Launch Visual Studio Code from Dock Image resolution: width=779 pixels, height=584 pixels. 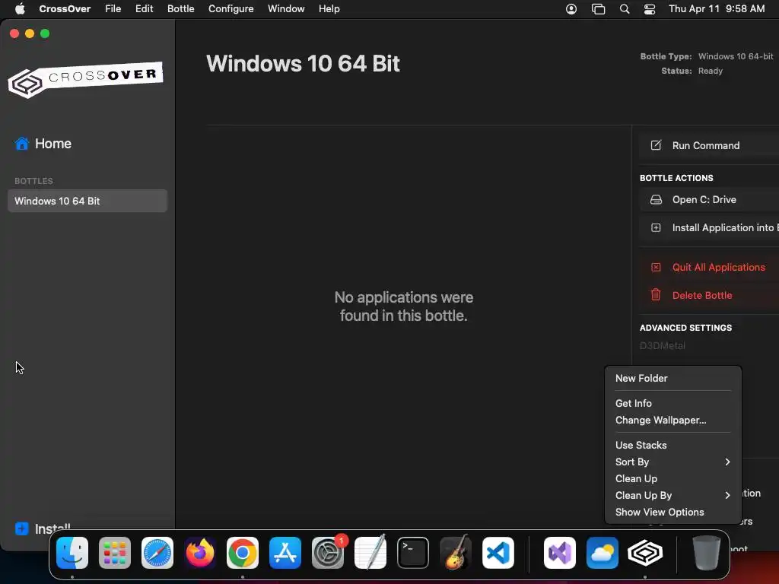coord(498,553)
